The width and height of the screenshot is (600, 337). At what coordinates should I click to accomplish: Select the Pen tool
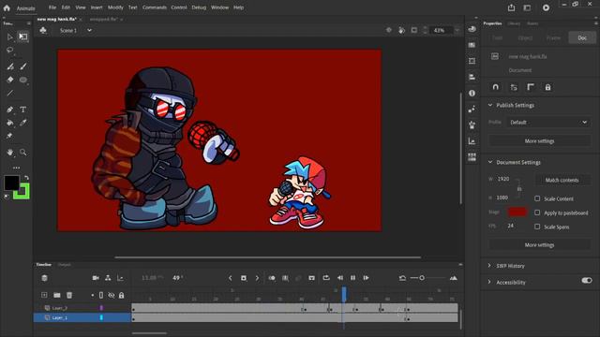pyautogui.click(x=10, y=110)
